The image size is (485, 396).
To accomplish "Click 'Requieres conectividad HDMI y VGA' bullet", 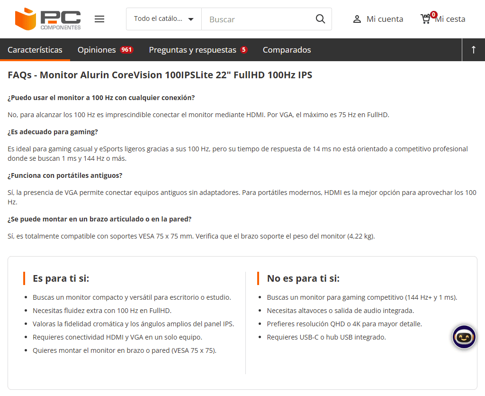I will [x=117, y=337].
